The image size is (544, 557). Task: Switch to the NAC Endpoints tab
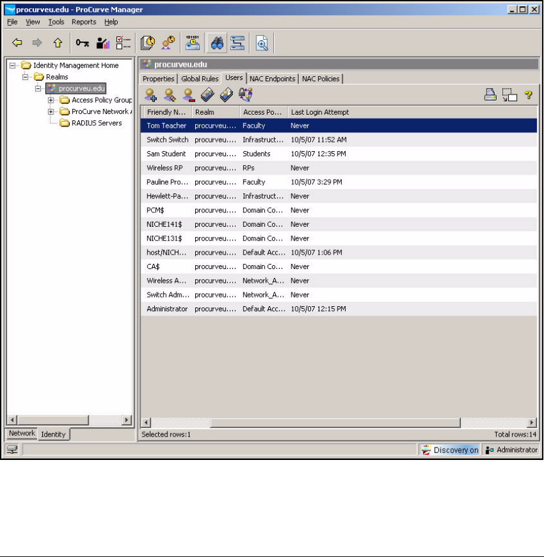pos(272,79)
